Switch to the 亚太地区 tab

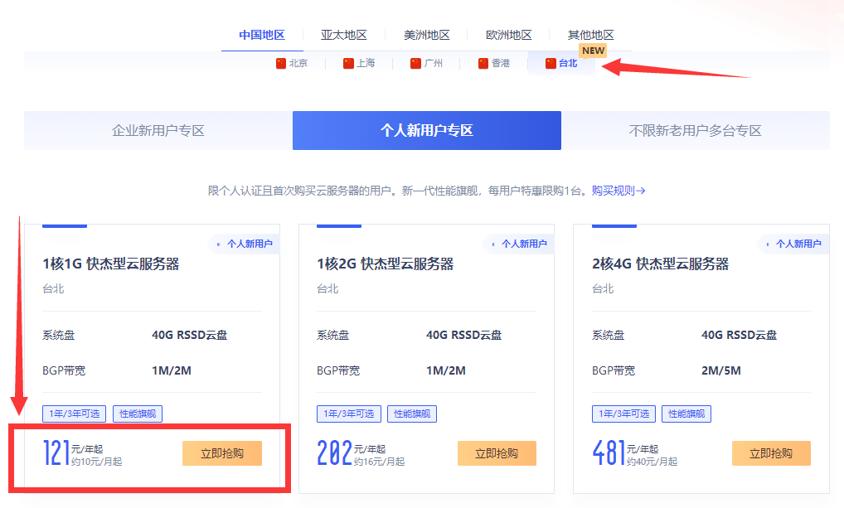(344, 35)
